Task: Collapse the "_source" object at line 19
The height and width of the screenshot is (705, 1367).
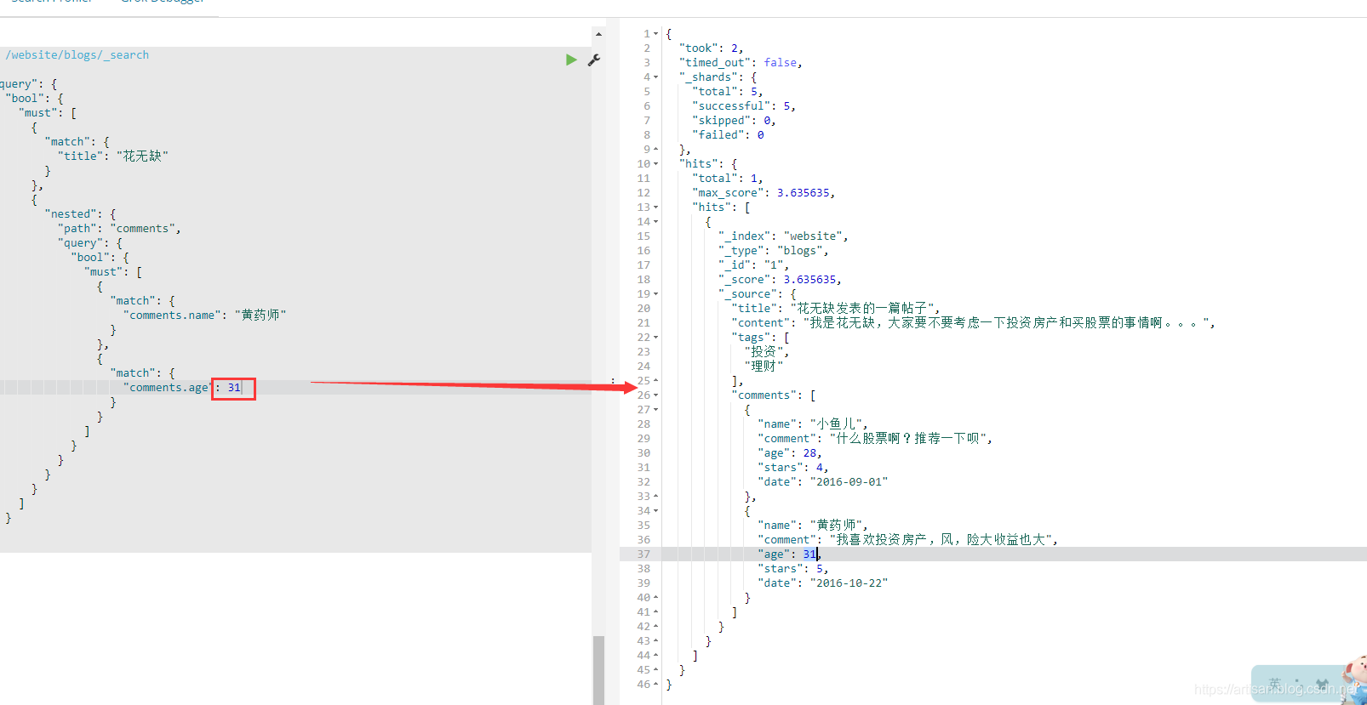Action: tap(655, 294)
